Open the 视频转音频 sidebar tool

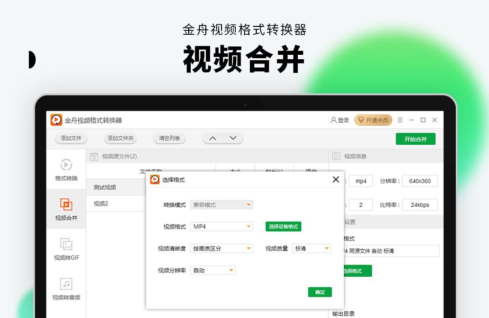coord(66,288)
